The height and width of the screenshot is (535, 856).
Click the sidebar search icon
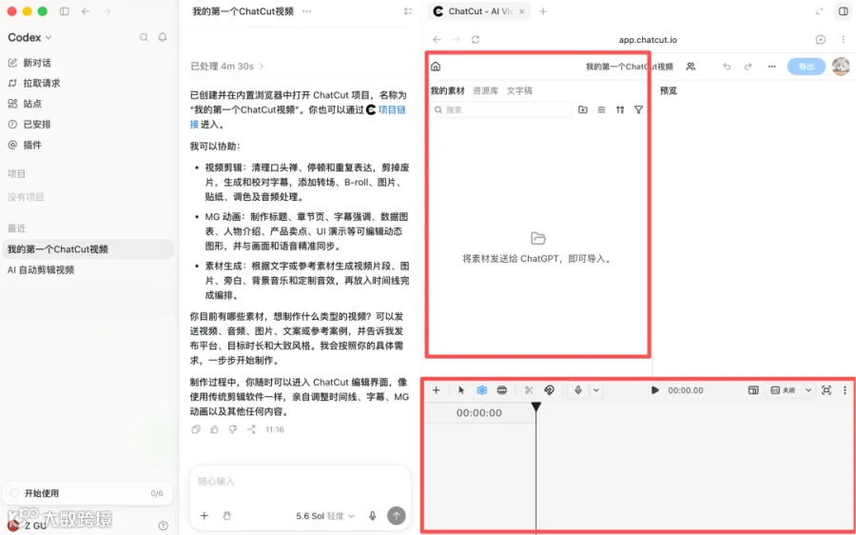tap(144, 37)
